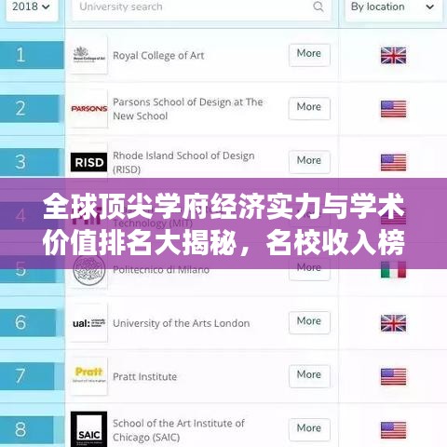Click More for Parsons School of Design
The height and width of the screenshot is (447, 447).
309,108
